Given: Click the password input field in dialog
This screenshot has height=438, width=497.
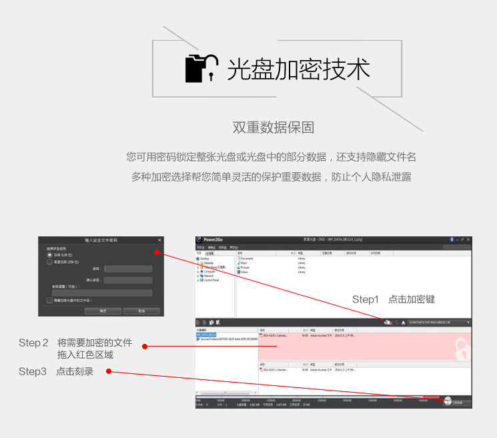Looking at the screenshot, I should pyautogui.click(x=128, y=268).
